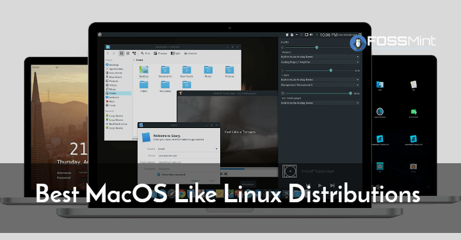Switch file manager to tree view
461x240 pixels.
[x=134, y=54]
